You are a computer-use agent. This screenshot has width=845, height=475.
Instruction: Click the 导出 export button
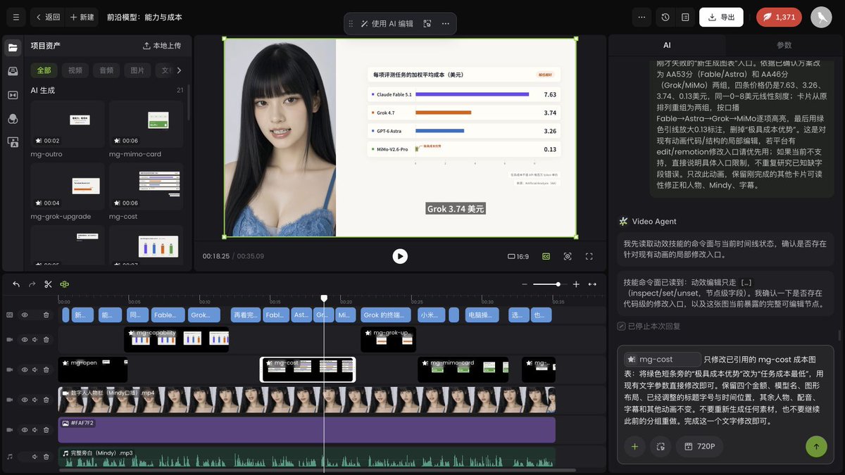click(x=721, y=17)
